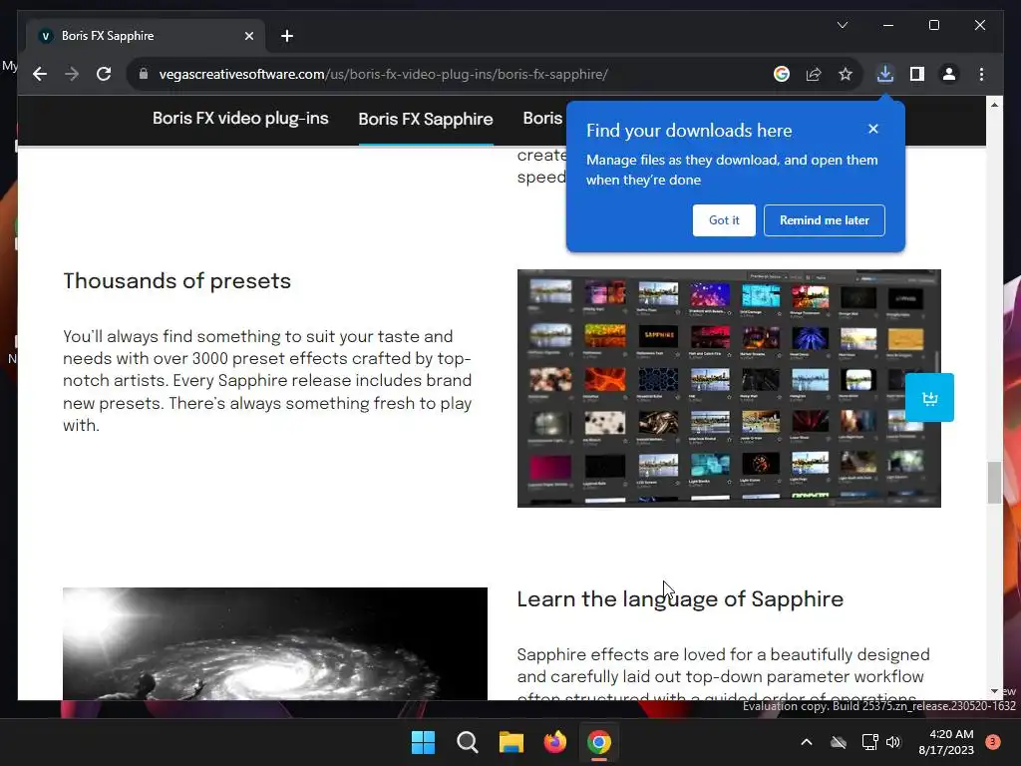Open the Chrome profile icon

949,74
